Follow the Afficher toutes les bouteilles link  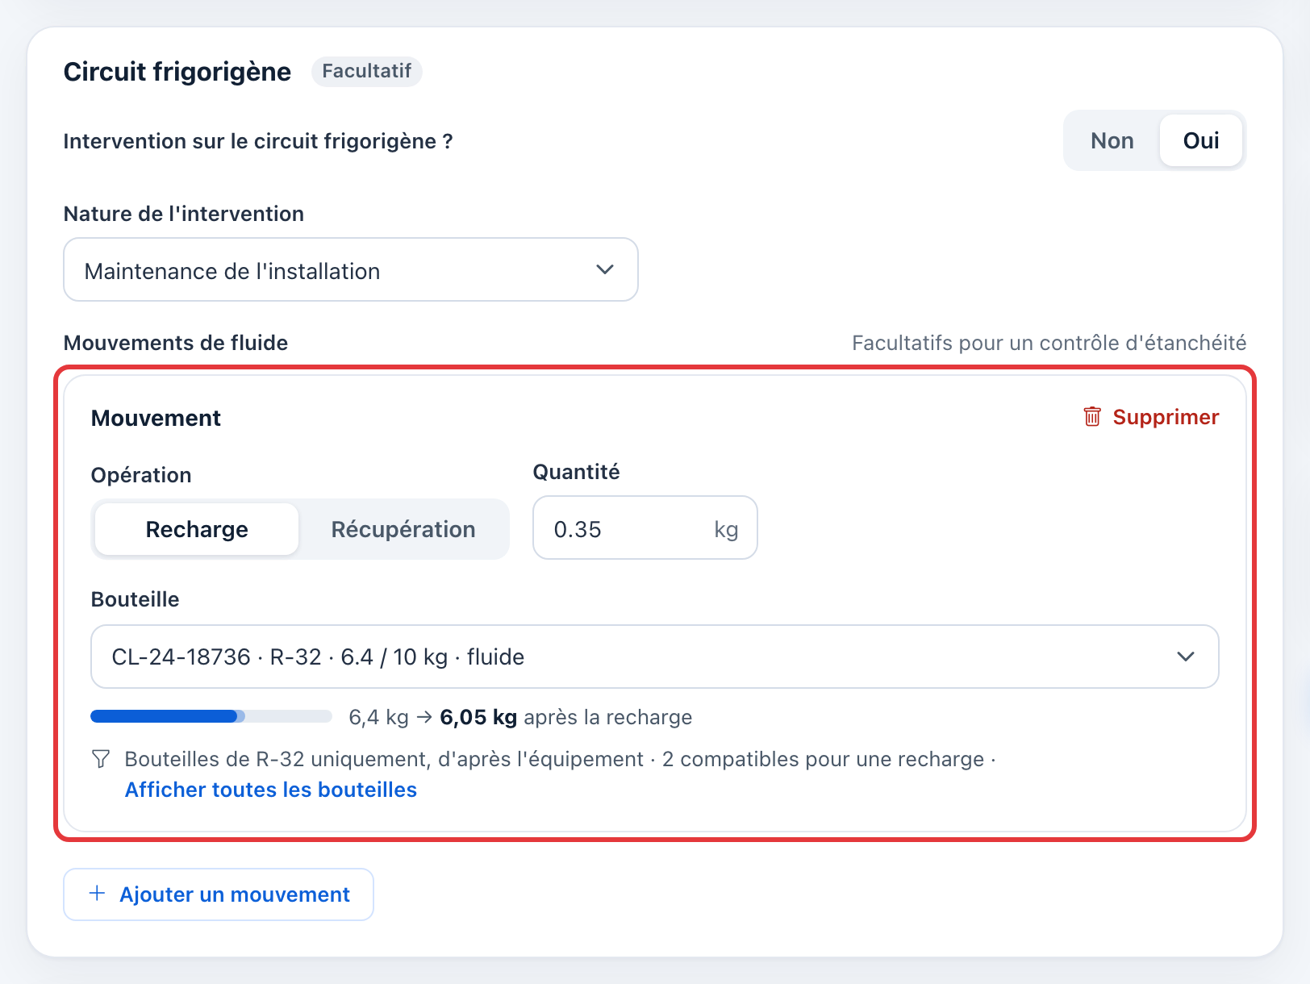pos(271,790)
